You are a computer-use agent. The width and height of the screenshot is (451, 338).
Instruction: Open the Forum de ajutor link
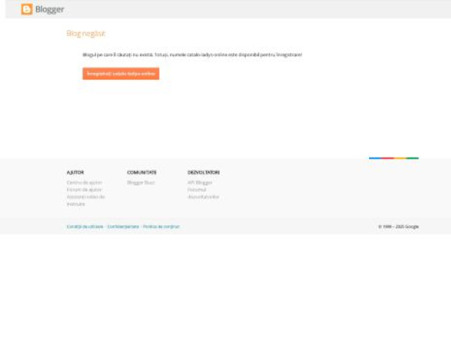[x=84, y=189]
